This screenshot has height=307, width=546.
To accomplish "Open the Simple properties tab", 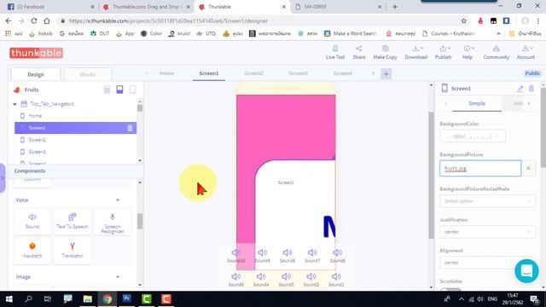I will pos(477,104).
